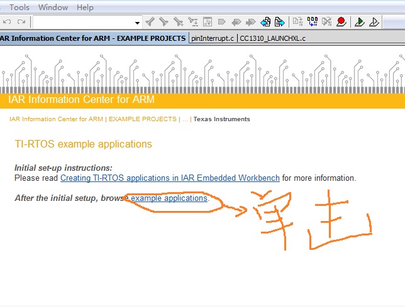The height and width of the screenshot is (307, 405).
Task: Click the Replace icon
Action: tap(193, 22)
